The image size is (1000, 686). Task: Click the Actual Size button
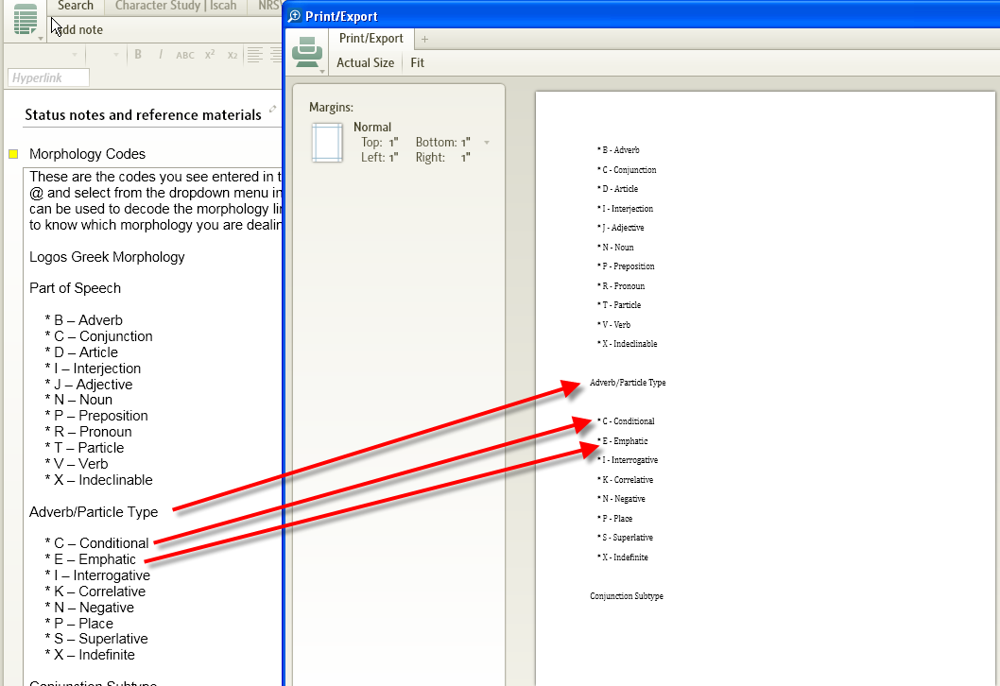(x=366, y=62)
